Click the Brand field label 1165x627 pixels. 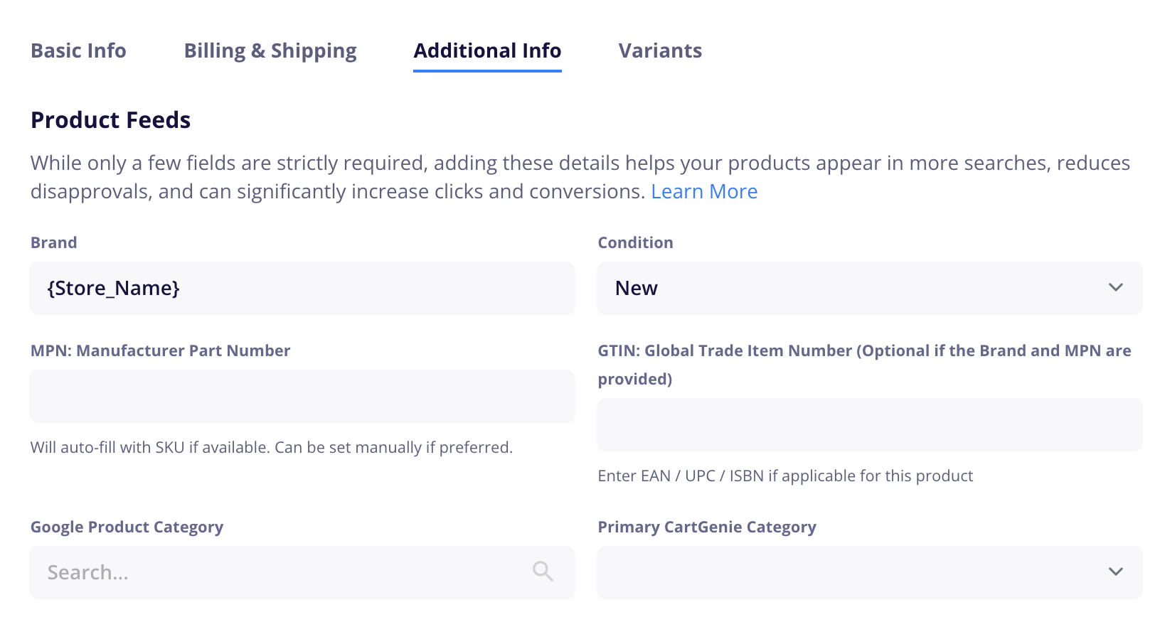(54, 243)
